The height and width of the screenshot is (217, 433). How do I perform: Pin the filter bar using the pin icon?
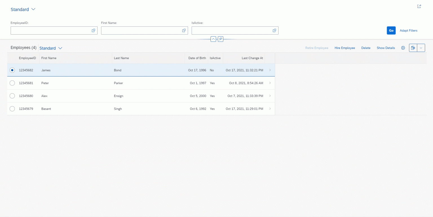(220, 39)
